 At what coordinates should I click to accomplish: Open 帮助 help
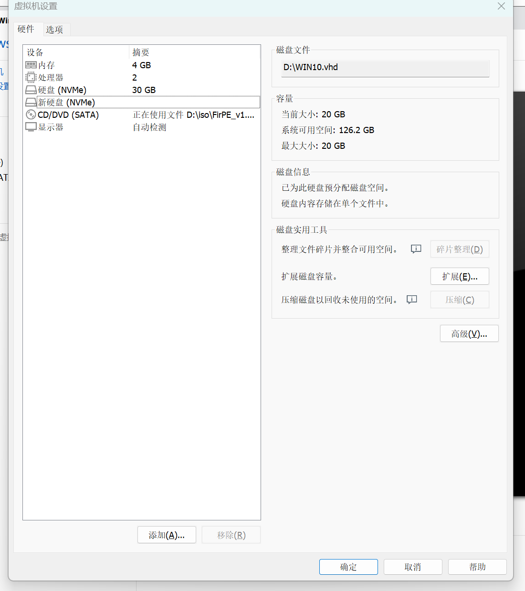(x=477, y=567)
